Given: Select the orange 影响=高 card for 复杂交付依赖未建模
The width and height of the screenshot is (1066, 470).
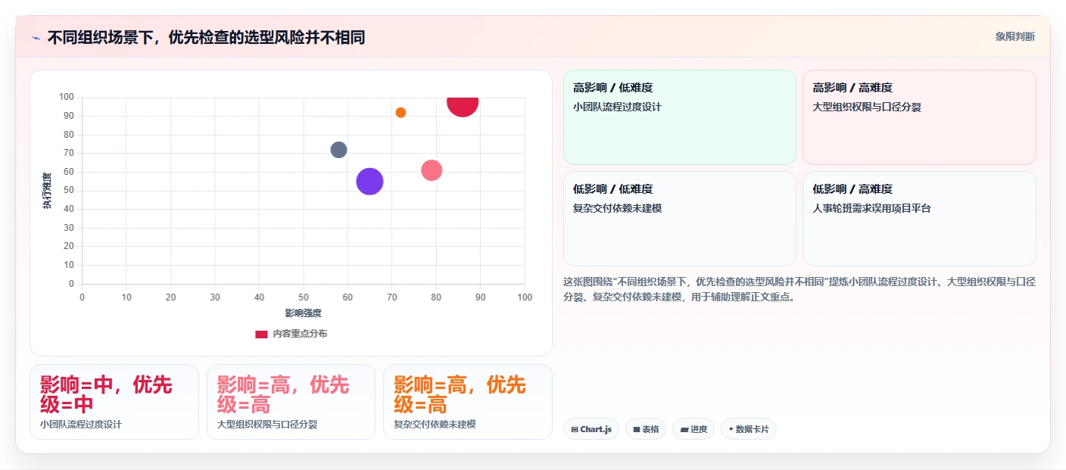Looking at the screenshot, I should tap(468, 402).
